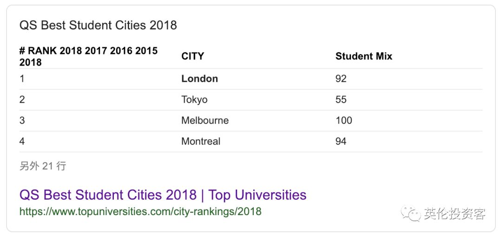Expand the "另外 21 行" additional rows
The height and width of the screenshot is (236, 502).
(x=43, y=166)
